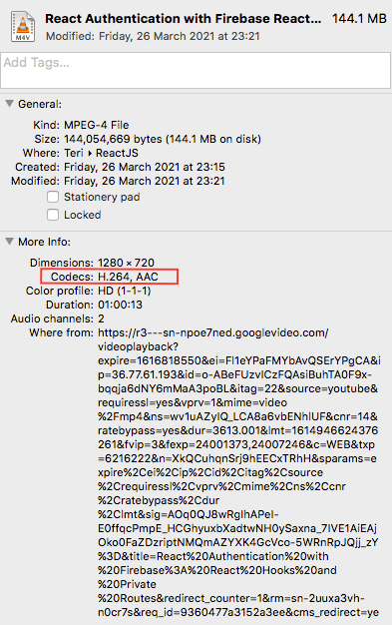Click the path arrow between Teri and ReactJS

90,153
